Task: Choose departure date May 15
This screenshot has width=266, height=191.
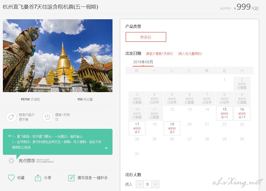Action: [x=224, y=113]
